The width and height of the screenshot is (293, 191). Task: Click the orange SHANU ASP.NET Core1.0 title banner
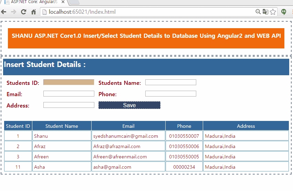[146, 38]
